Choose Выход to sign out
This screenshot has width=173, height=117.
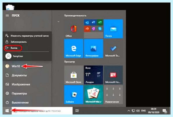(x=27, y=48)
